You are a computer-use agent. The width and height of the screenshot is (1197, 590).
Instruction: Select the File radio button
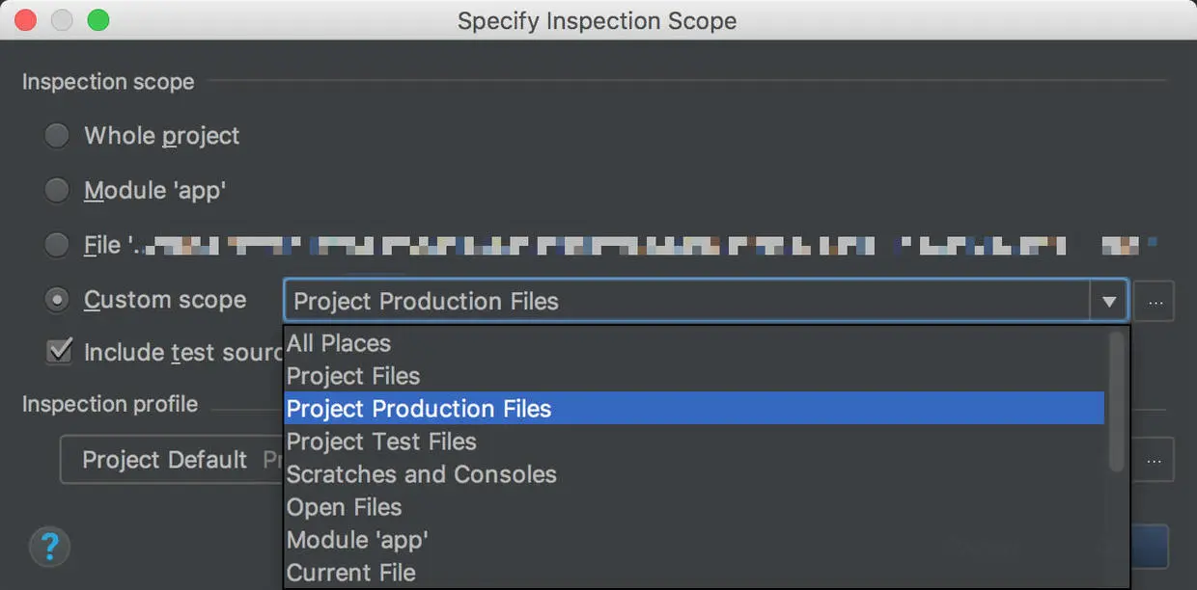click(x=57, y=246)
